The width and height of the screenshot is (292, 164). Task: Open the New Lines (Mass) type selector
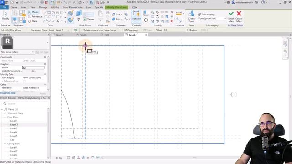(17, 52)
